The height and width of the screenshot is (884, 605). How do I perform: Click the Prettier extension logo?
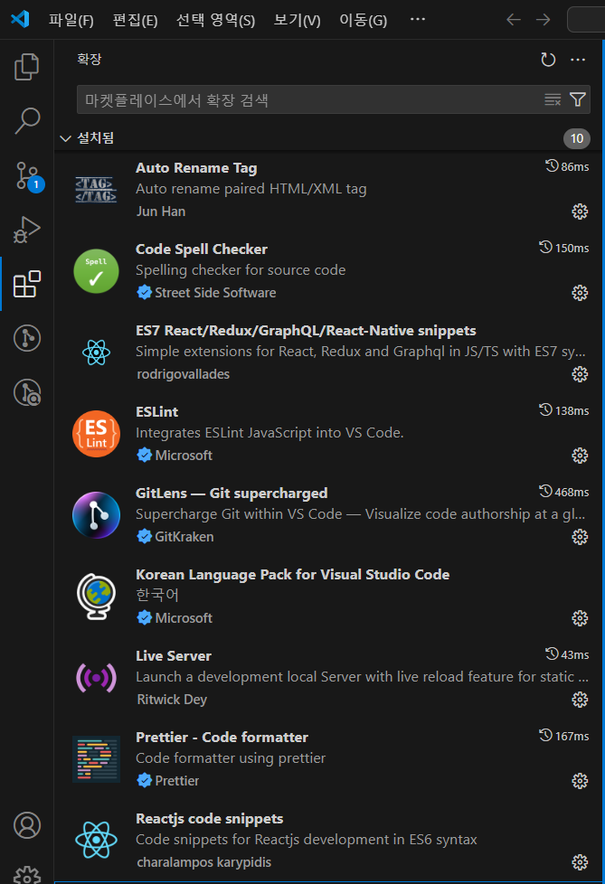point(96,759)
